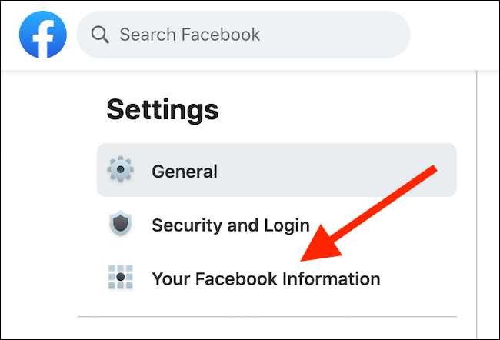Viewport: 500px width, 340px height.
Task: Click the word Information in the sidebar
Action: pos(331,278)
